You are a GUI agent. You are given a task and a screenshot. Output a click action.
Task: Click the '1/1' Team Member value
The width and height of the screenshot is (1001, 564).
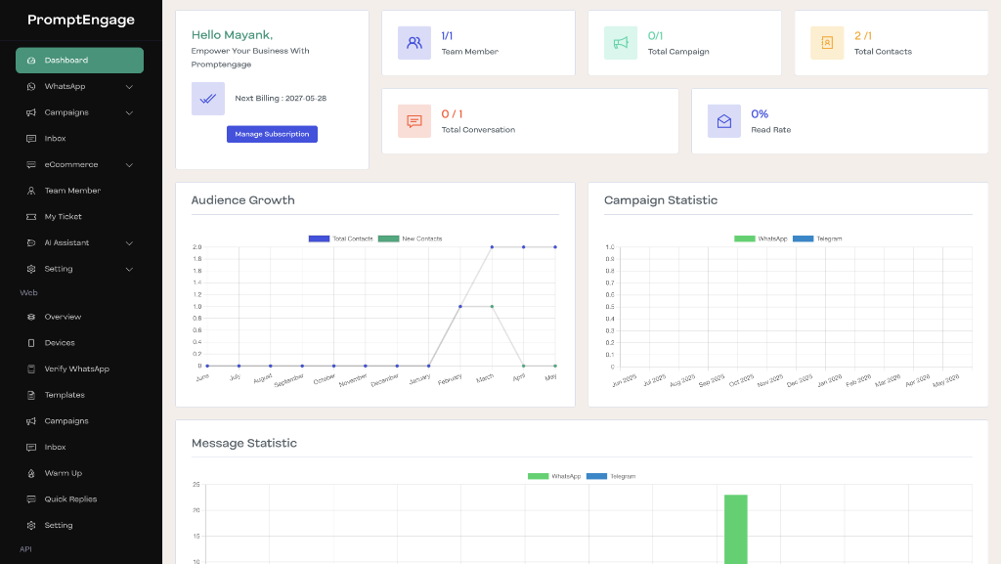[447, 36]
